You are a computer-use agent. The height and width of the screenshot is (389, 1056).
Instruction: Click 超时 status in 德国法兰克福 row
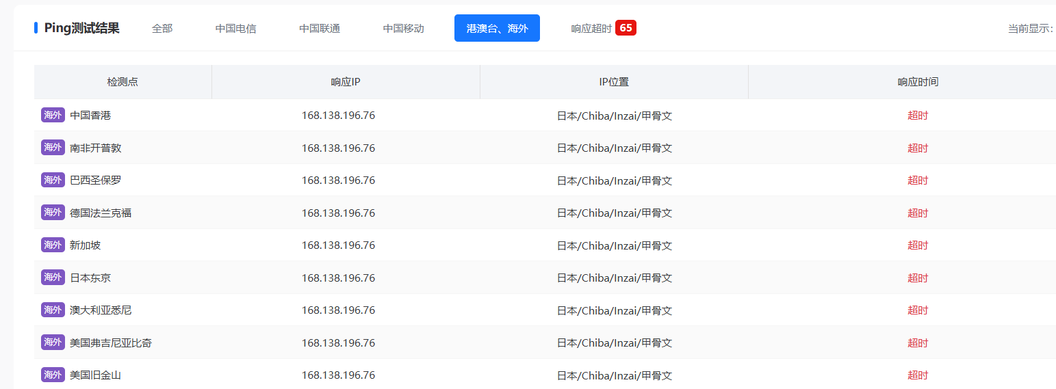point(918,213)
